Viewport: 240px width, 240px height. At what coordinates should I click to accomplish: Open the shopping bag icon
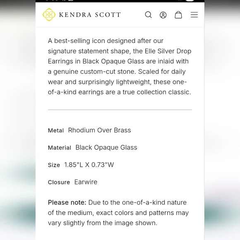(178, 15)
